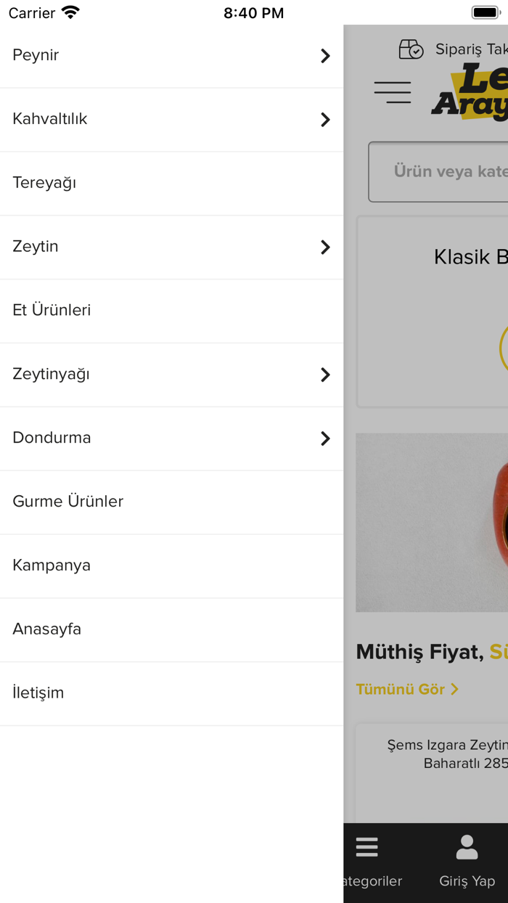This screenshot has height=903, width=508.
Task: Expand the Peynir category arrow
Action: point(325,56)
